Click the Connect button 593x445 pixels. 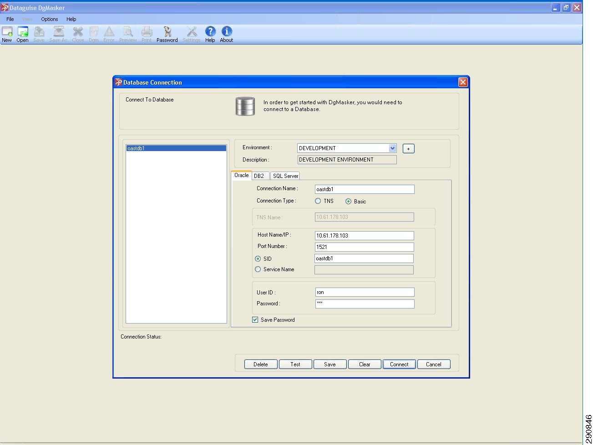[x=399, y=364]
